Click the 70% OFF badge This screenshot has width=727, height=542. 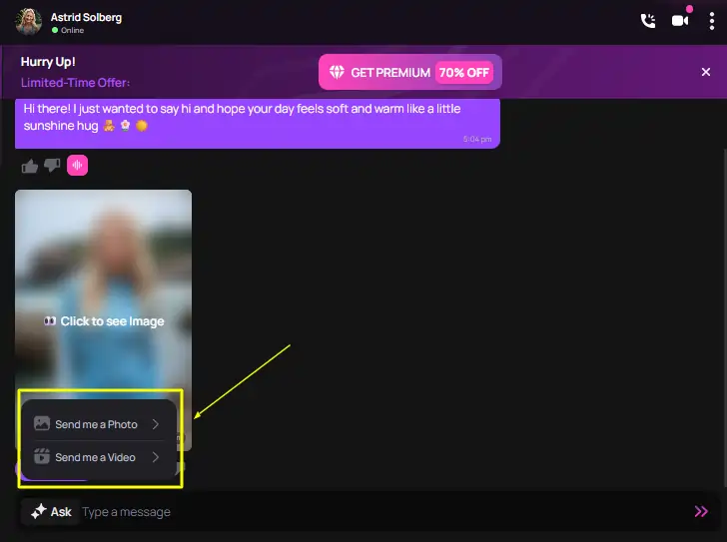464,72
